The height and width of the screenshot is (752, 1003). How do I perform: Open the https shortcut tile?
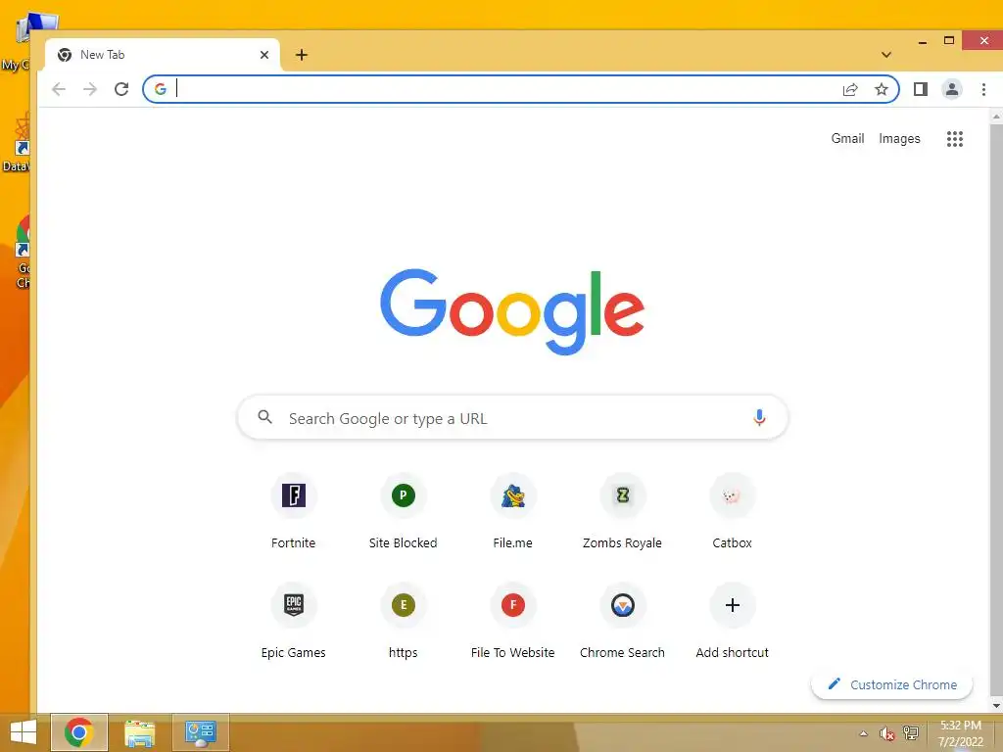pyautogui.click(x=403, y=621)
